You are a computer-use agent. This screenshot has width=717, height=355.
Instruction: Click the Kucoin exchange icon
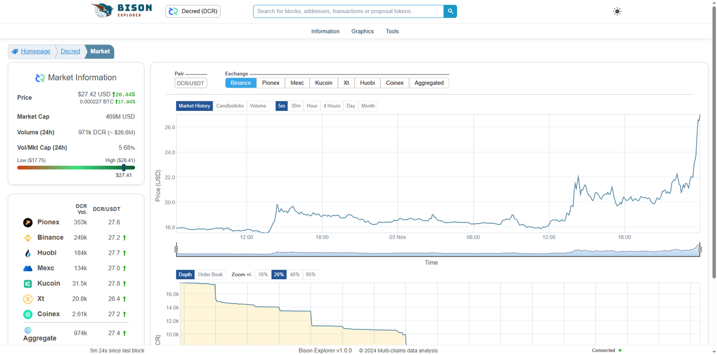pos(27,283)
